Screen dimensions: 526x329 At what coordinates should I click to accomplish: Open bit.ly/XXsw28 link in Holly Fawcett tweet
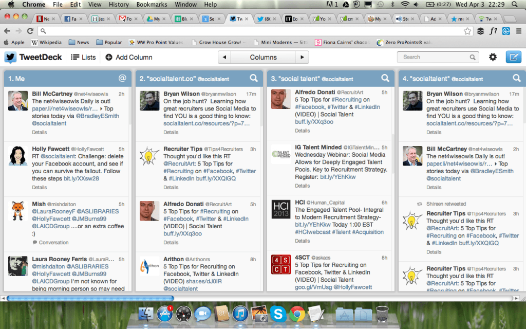(x=81, y=178)
